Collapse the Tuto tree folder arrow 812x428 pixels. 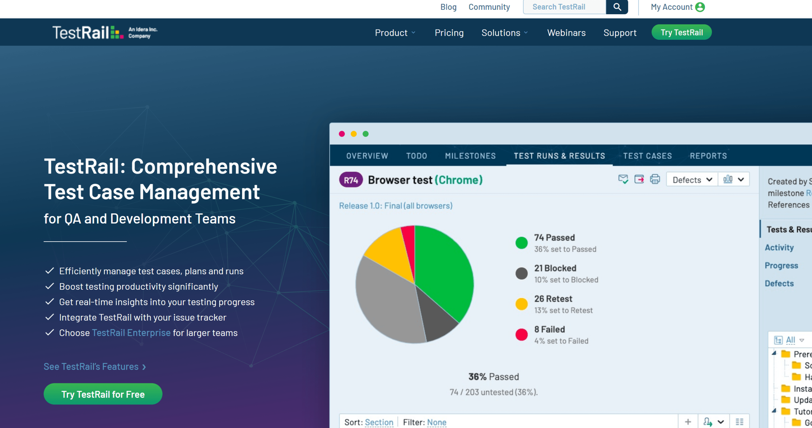[x=774, y=411]
